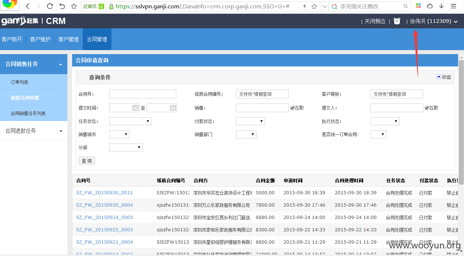
Task: Open the 付款状态 dropdown
Action: [251, 121]
